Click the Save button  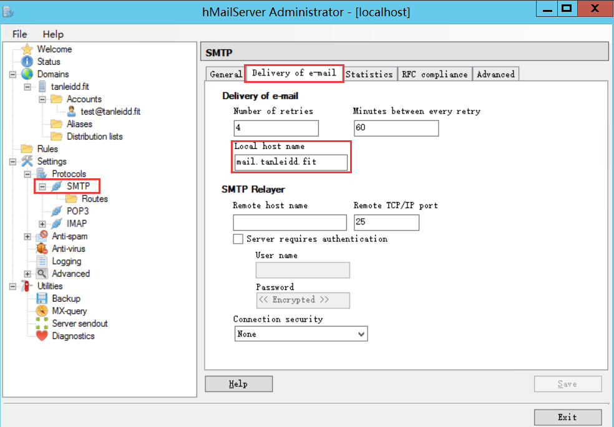click(567, 384)
